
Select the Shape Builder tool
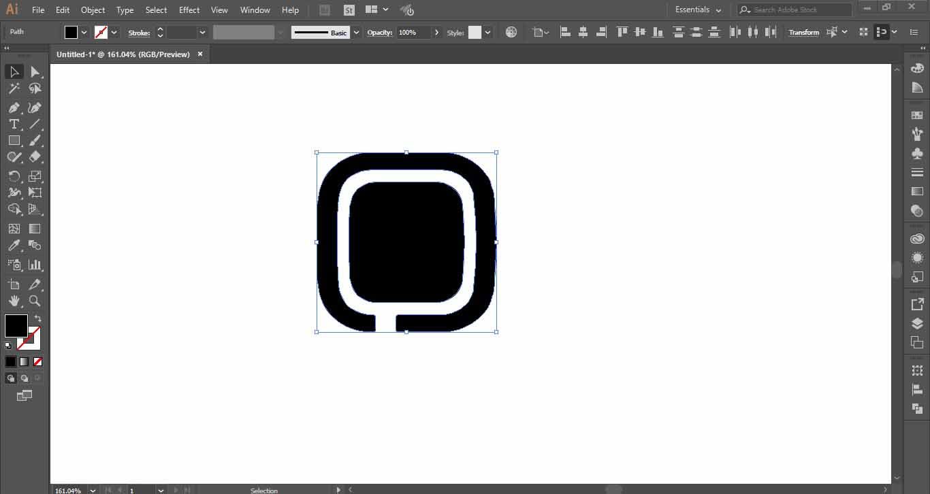coord(14,210)
